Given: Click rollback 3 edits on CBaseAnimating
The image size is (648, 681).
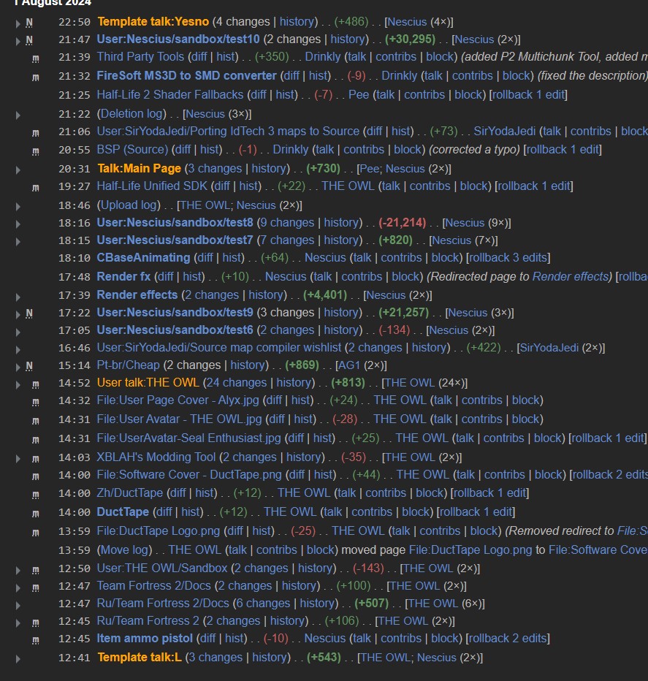Looking at the screenshot, I should (x=508, y=257).
